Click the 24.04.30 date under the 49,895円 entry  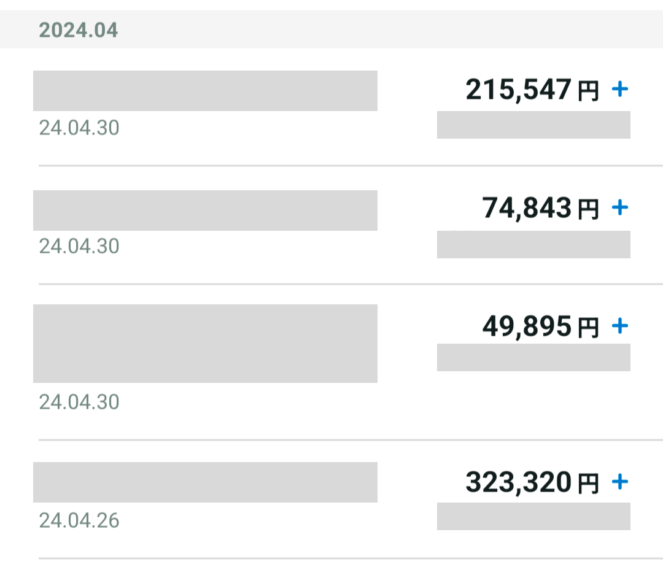(x=79, y=402)
